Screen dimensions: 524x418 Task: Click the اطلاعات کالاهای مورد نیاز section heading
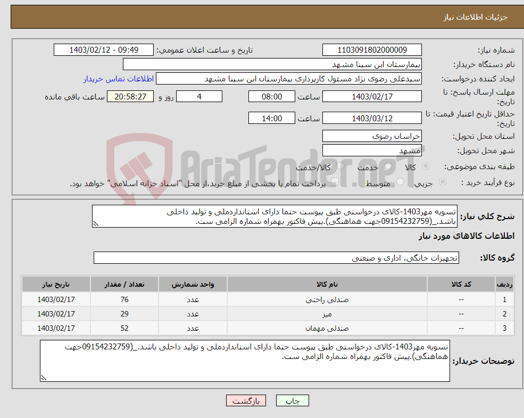tap(466, 236)
